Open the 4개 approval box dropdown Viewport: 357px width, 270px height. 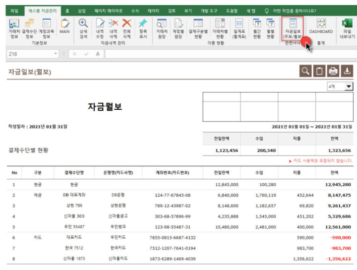[x=348, y=87]
